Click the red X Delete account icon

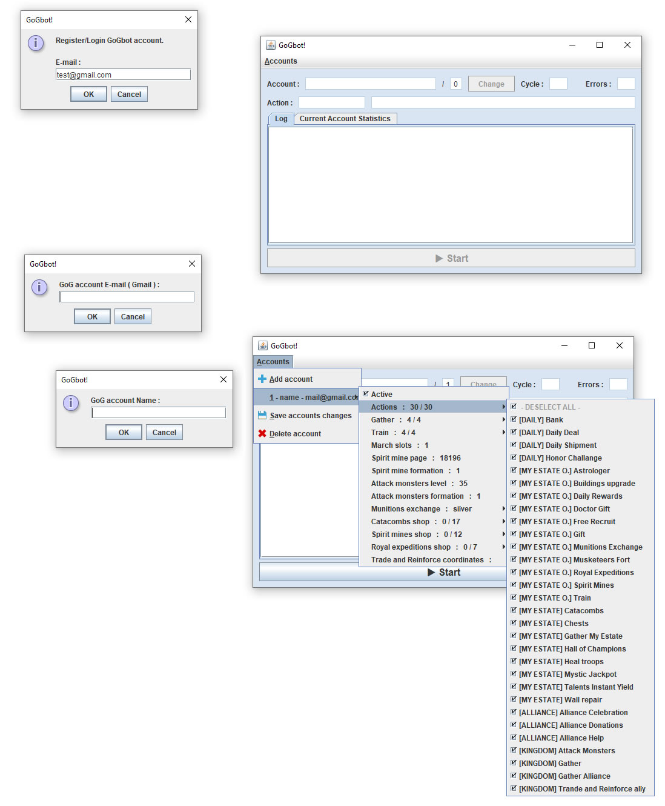[262, 433]
